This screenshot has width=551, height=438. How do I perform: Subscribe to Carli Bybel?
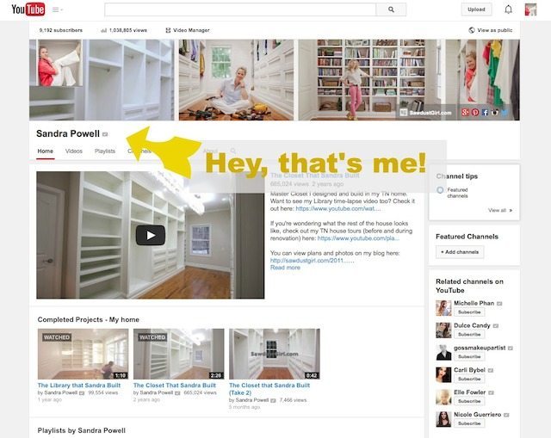pyautogui.click(x=469, y=379)
